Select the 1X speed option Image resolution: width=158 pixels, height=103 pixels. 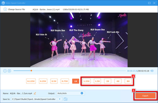[x=76, y=81]
